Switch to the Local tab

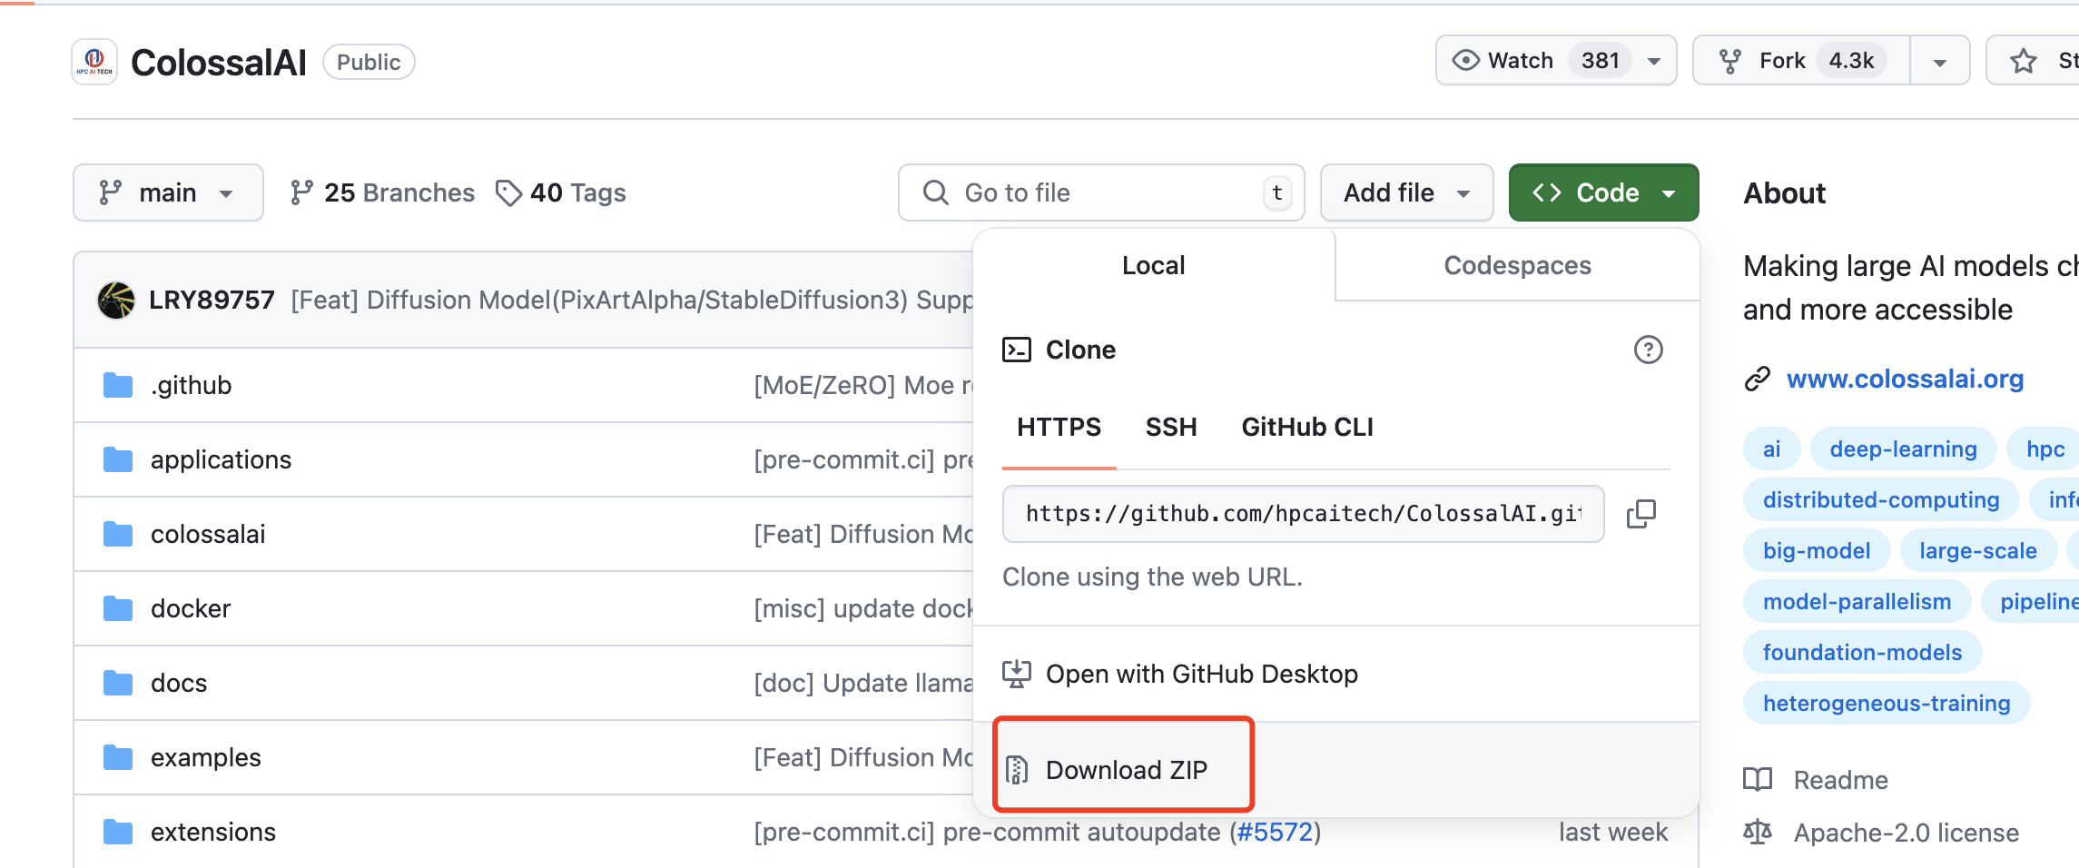click(x=1154, y=265)
